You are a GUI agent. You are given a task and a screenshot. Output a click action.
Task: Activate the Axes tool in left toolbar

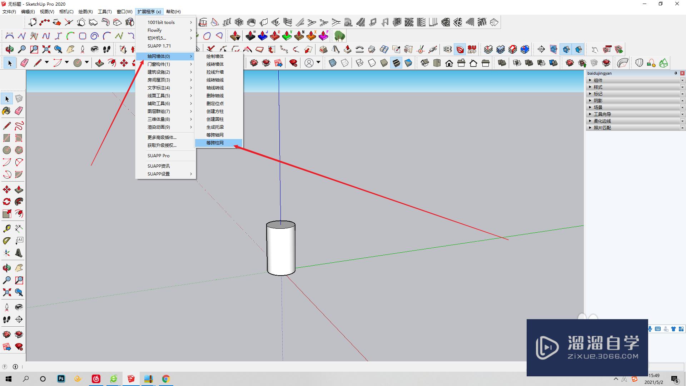coord(6,253)
